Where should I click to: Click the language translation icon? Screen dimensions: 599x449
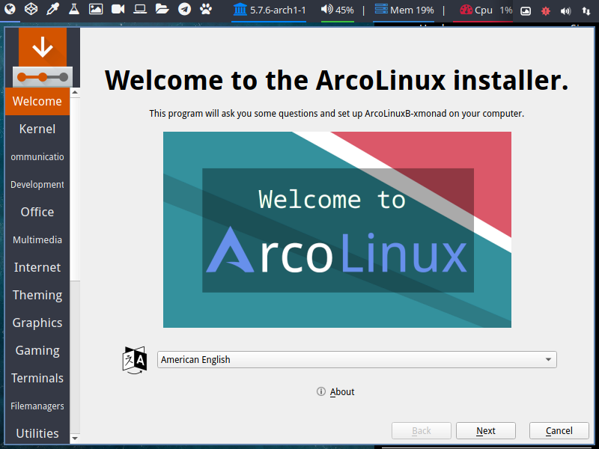point(135,360)
